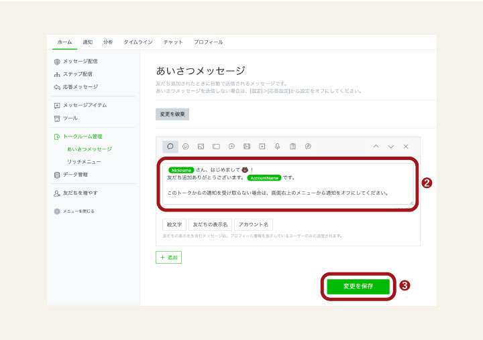Pick the coupon icon in toolbar
Image resolution: width=483 pixels, height=340 pixels.
pyautogui.click(x=216, y=147)
